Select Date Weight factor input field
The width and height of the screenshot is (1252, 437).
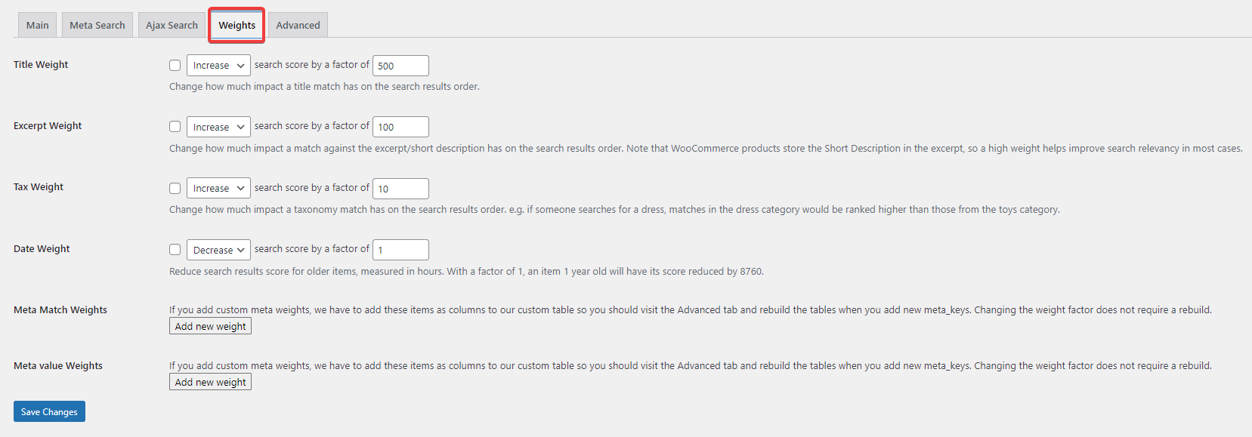tap(400, 250)
